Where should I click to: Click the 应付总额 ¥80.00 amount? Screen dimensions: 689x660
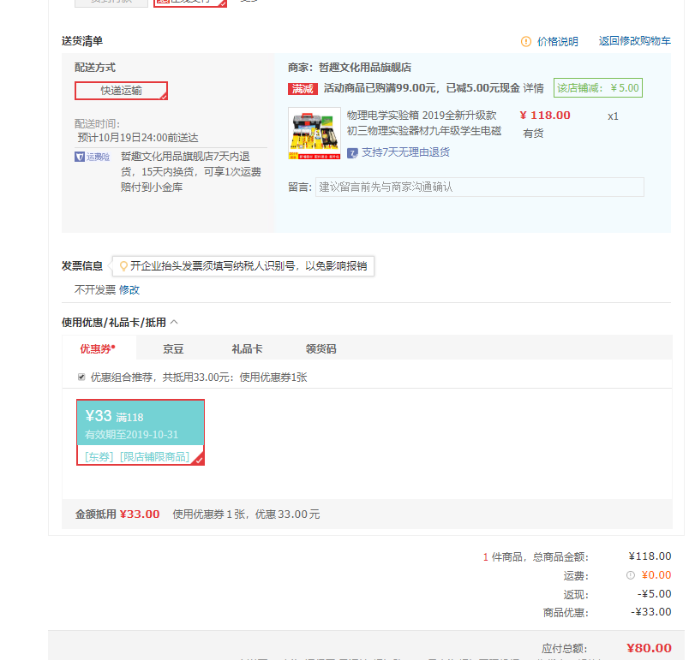(649, 648)
